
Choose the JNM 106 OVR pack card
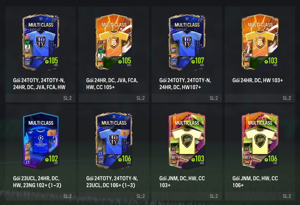coord(260,141)
